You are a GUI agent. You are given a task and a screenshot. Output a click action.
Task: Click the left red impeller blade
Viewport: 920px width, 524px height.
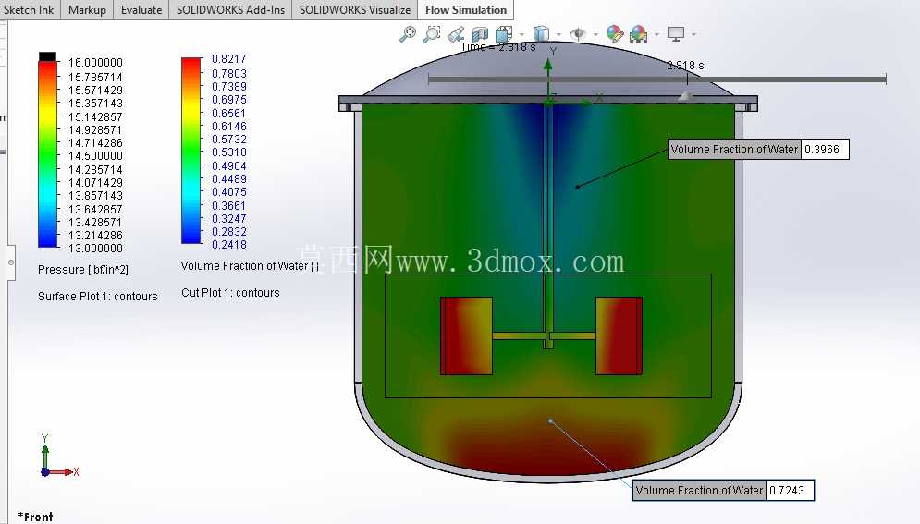[466, 335]
